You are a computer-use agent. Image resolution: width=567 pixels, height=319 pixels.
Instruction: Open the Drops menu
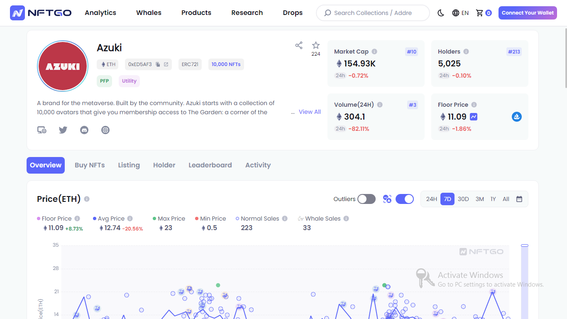[293, 13]
